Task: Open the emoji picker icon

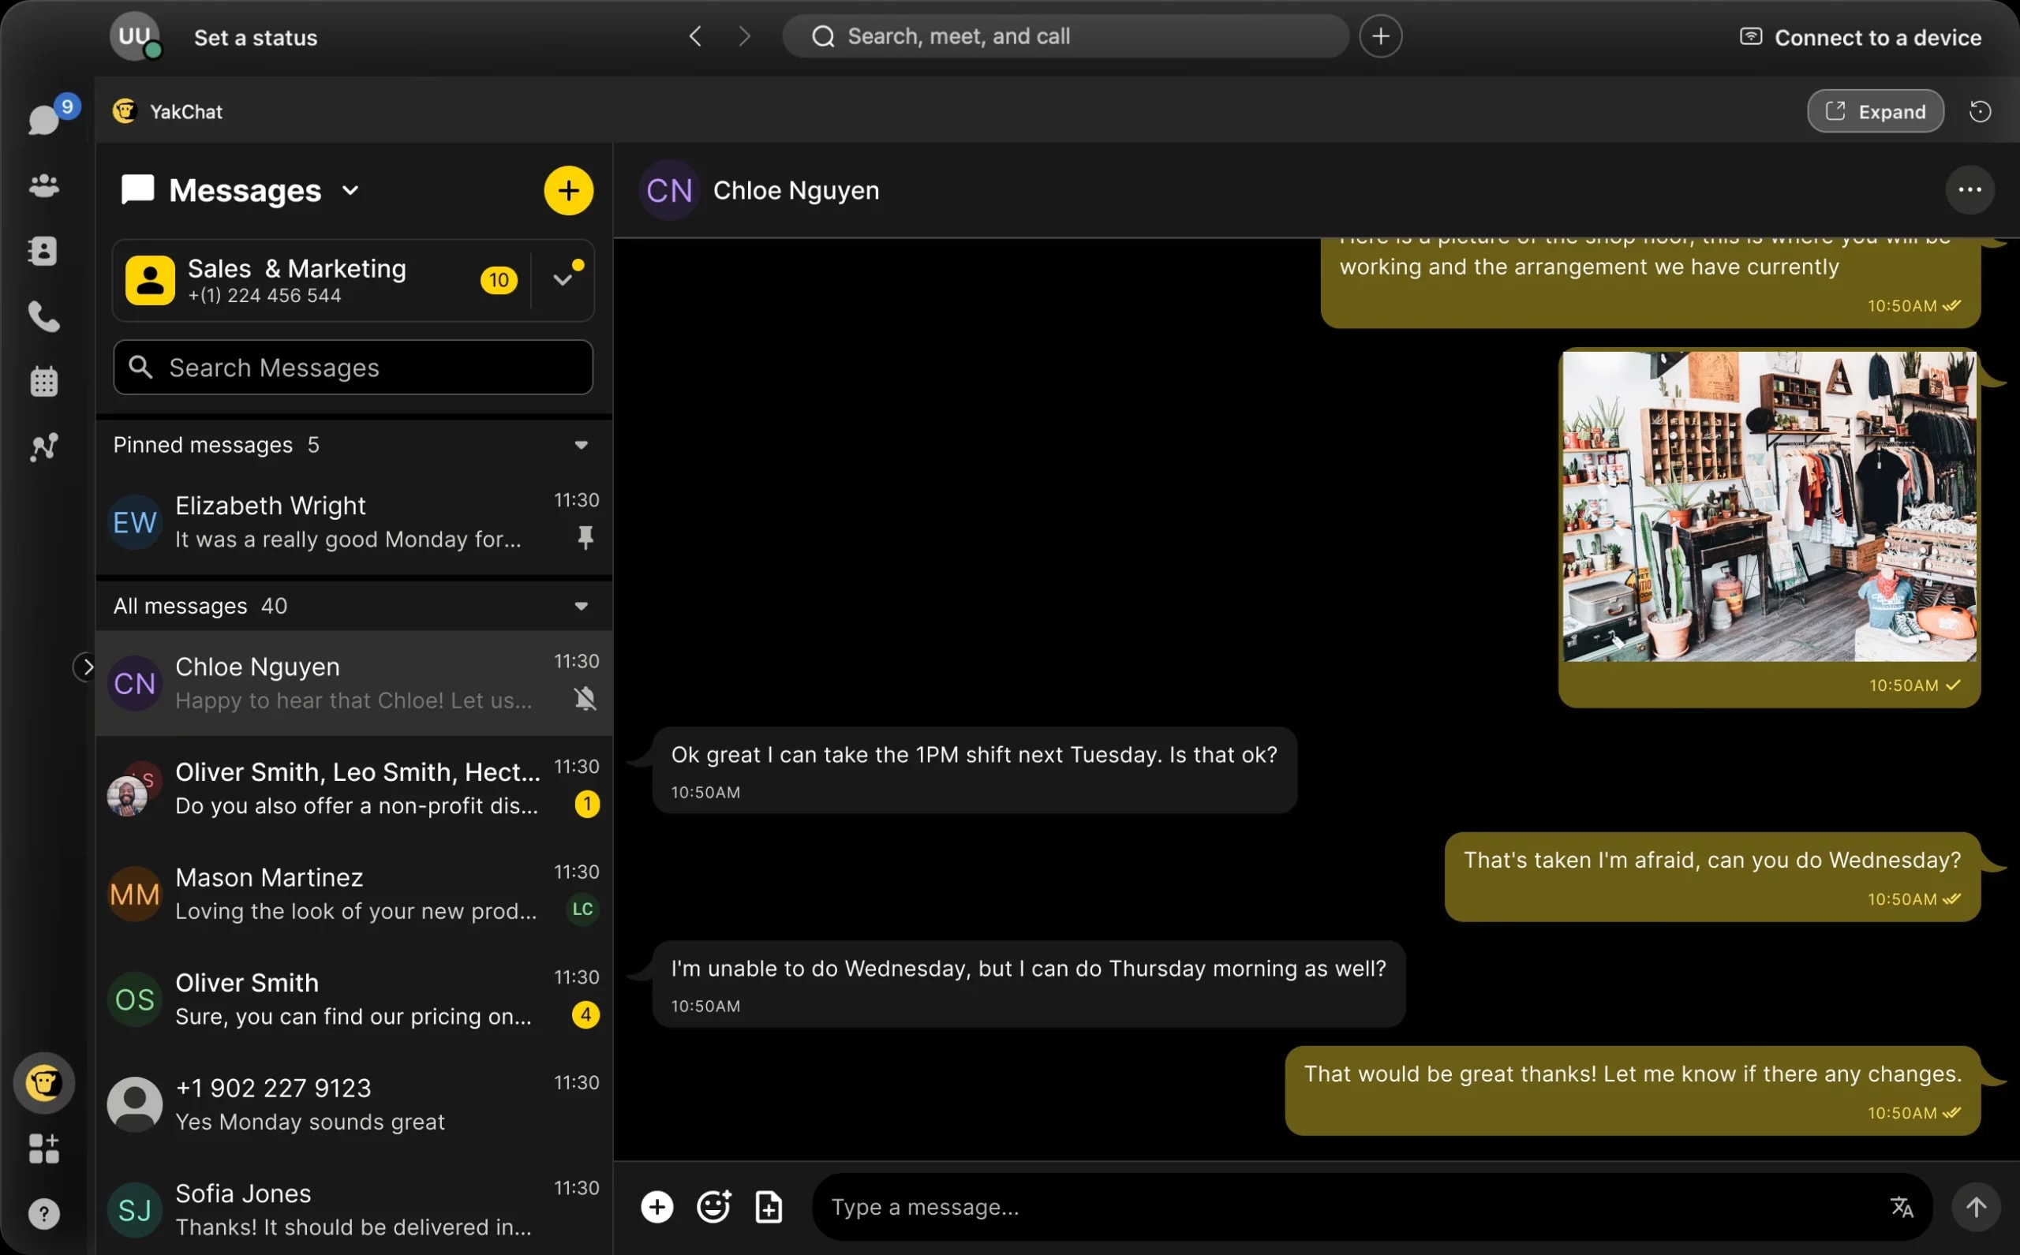Action: pyautogui.click(x=713, y=1206)
